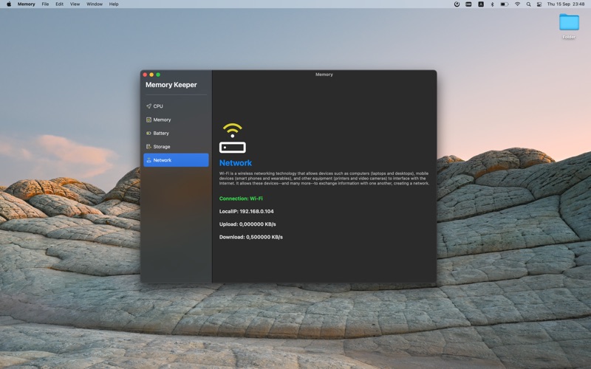Click the LocalIP: 192.168.0.104 value
Viewport: 591px width, 369px height.
tap(247, 211)
